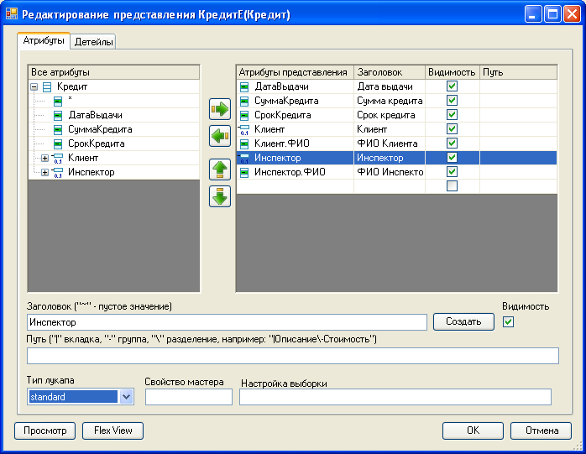586x454 pixels.
Task: Select Срок кредита header cell
Action: pyautogui.click(x=390, y=115)
